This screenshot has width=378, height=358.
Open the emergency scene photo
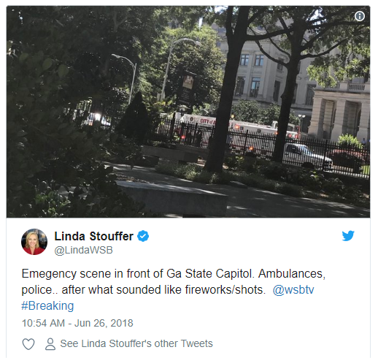188,112
